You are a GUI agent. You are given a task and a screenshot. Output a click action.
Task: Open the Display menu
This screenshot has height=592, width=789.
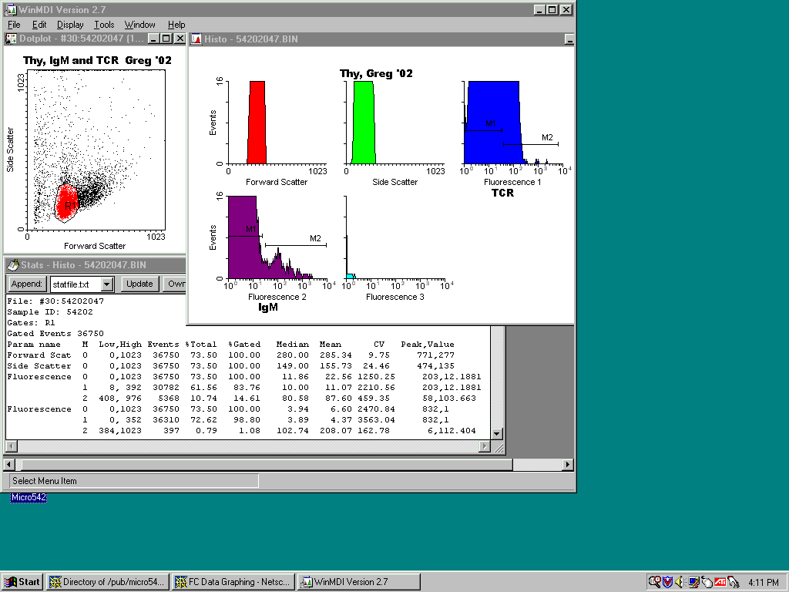pyautogui.click(x=70, y=25)
